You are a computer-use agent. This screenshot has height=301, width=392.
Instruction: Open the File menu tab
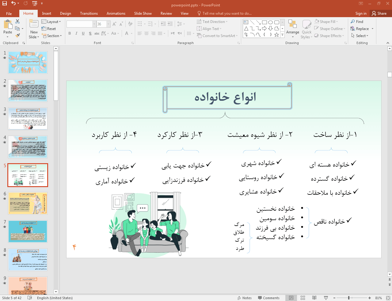point(9,13)
